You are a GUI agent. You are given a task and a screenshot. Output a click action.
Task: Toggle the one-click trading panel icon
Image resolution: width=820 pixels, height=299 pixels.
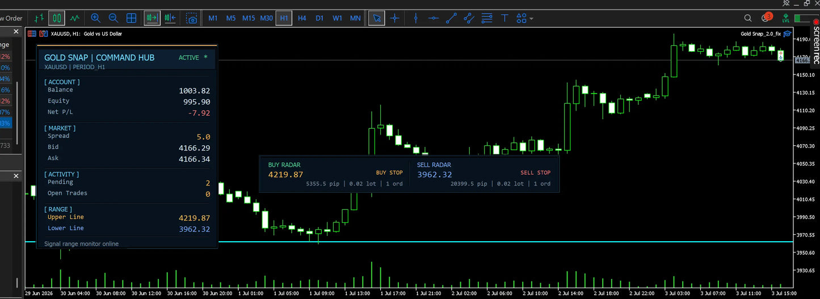(32, 34)
